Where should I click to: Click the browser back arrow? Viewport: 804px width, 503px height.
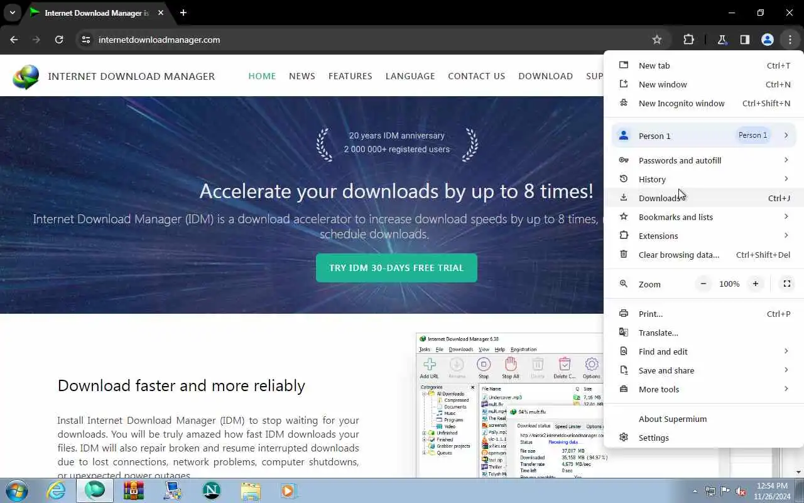pyautogui.click(x=14, y=40)
